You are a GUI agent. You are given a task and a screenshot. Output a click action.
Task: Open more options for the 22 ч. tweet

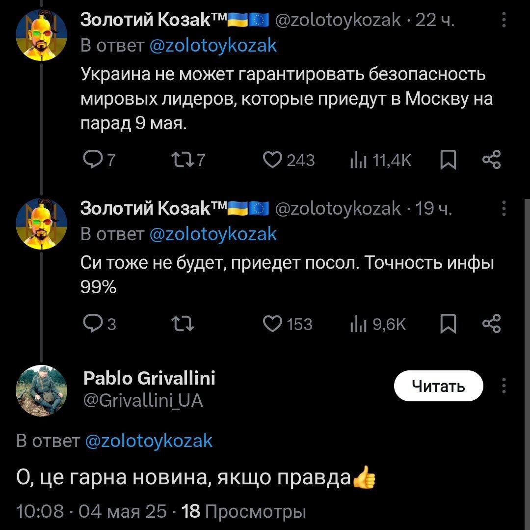(x=504, y=21)
